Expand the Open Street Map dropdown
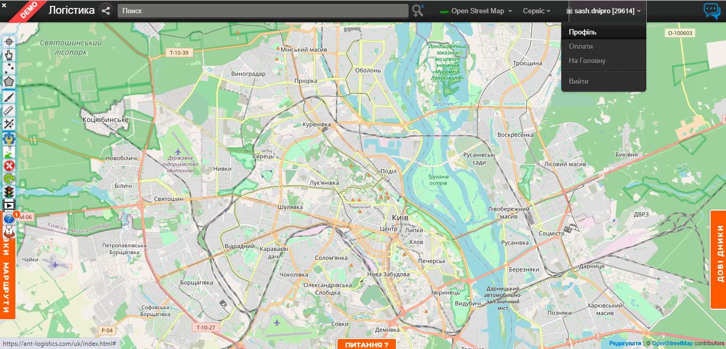Screen dimensions: 726x349 click(477, 11)
